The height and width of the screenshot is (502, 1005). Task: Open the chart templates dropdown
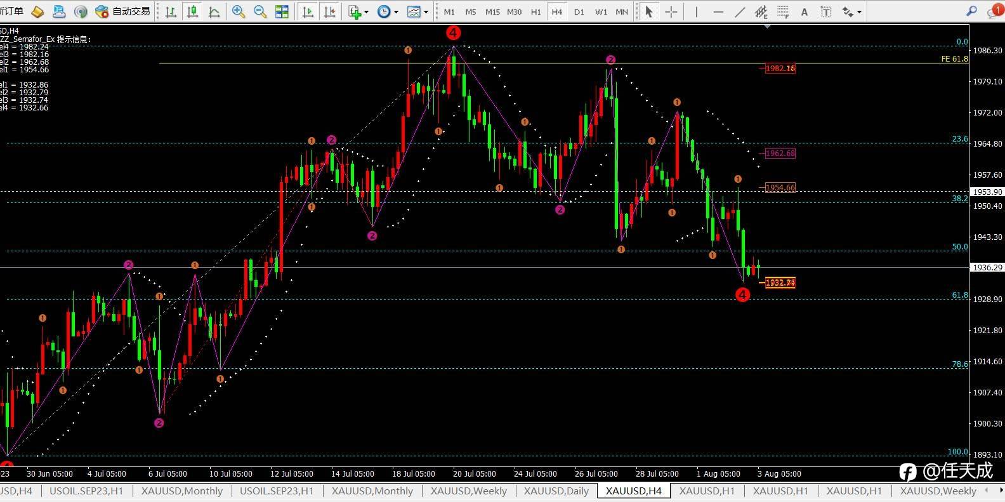[417, 11]
